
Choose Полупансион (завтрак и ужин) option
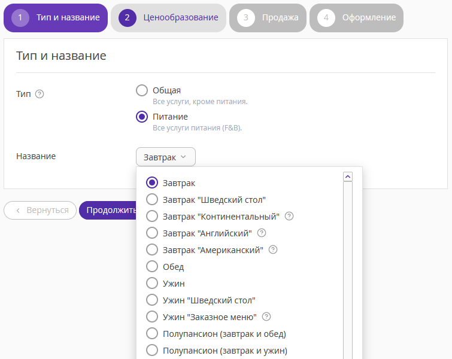click(152, 351)
